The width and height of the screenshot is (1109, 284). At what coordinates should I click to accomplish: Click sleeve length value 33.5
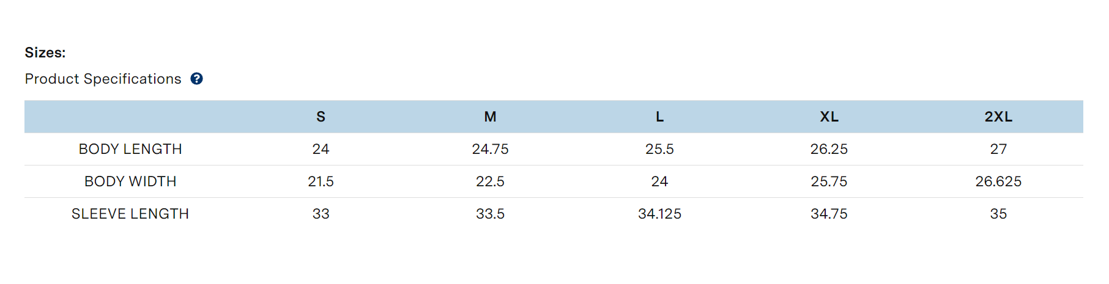click(x=490, y=214)
